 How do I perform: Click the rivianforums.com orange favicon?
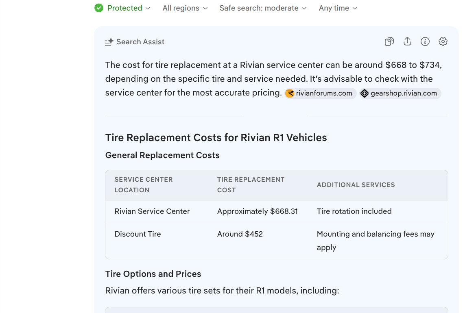coord(290,93)
